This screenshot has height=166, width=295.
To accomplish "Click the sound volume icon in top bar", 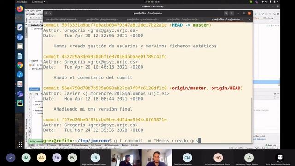I will coord(266,2).
